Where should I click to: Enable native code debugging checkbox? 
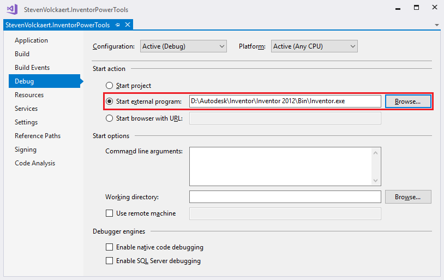click(109, 247)
